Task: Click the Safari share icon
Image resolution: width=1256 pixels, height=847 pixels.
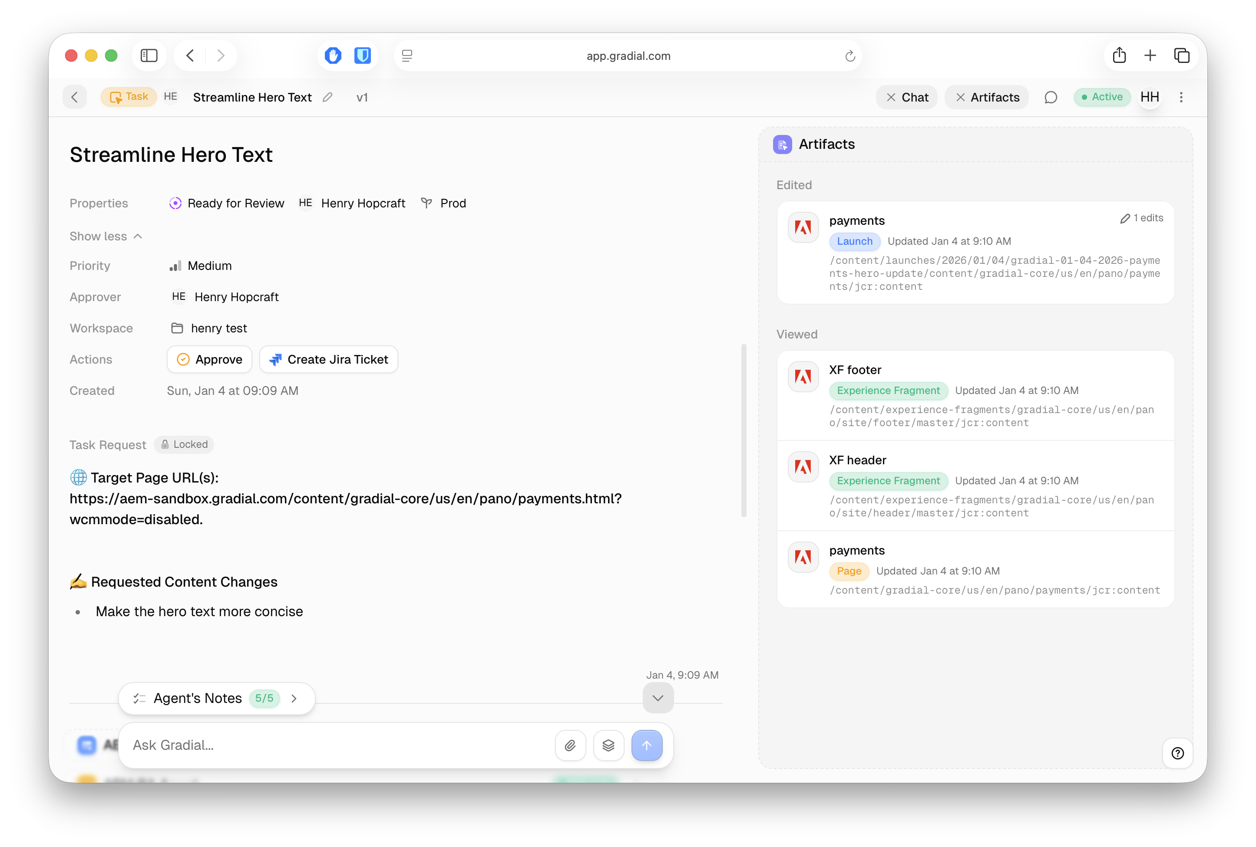Action: tap(1119, 56)
